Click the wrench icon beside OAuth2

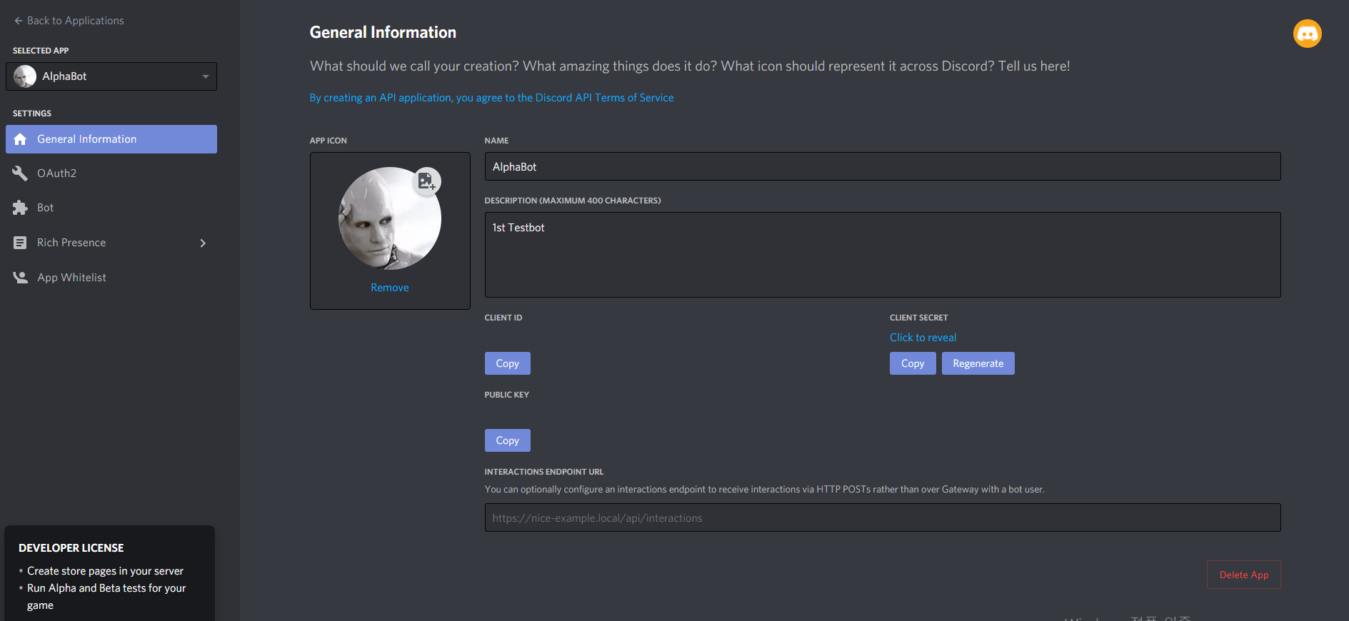pos(20,173)
